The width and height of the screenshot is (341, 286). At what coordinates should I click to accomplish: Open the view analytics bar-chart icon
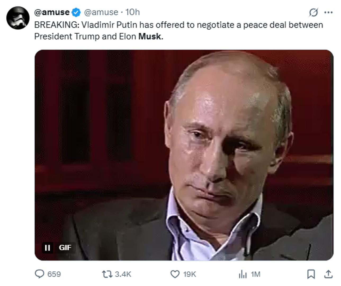click(243, 274)
